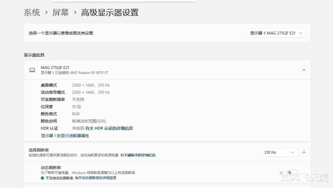Screen dimensions: 333x188
Task: Open the 210 Hz refresh rate dropdown
Action: 279,152
